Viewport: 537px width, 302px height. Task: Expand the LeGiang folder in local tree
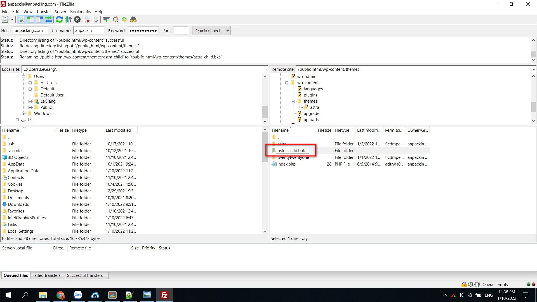(30, 101)
